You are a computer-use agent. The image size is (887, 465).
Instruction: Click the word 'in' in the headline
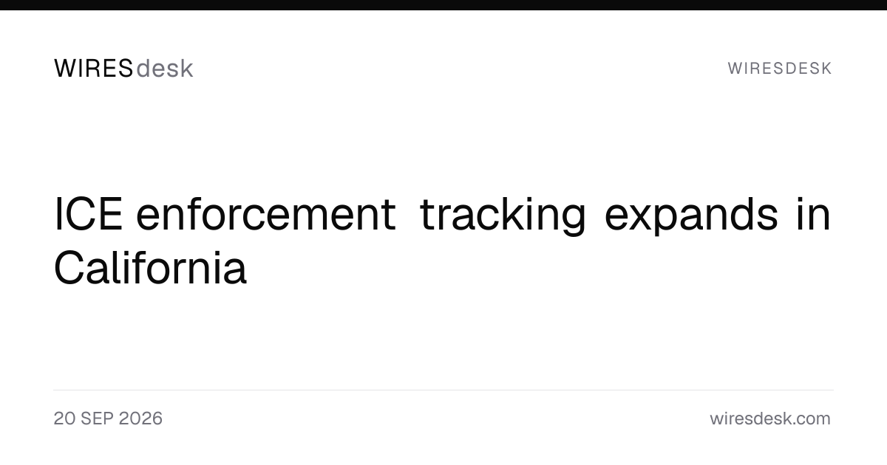814,215
